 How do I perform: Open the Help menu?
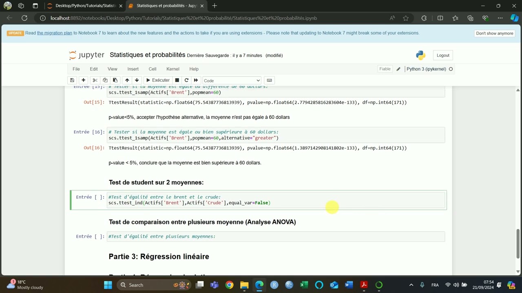coord(194,69)
